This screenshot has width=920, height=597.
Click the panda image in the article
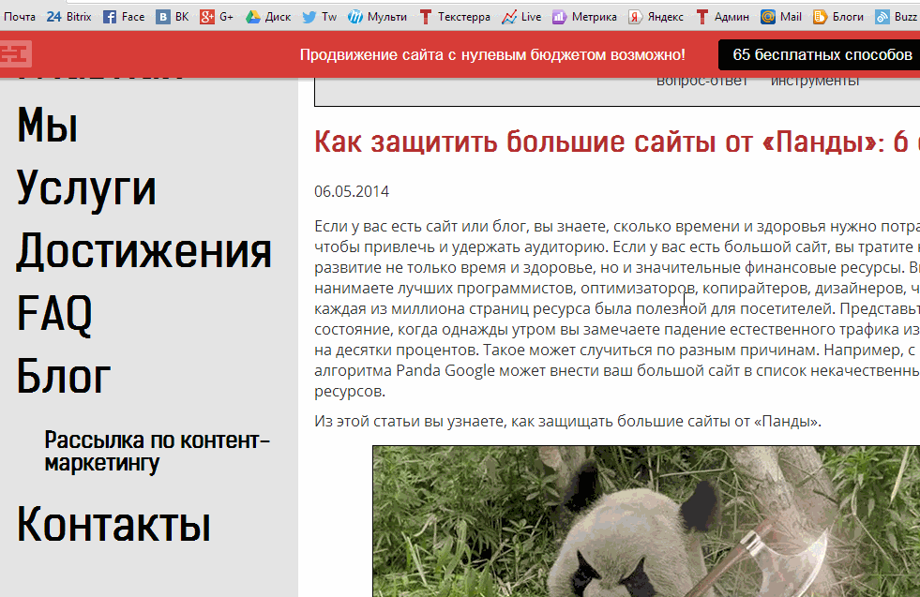point(645,521)
